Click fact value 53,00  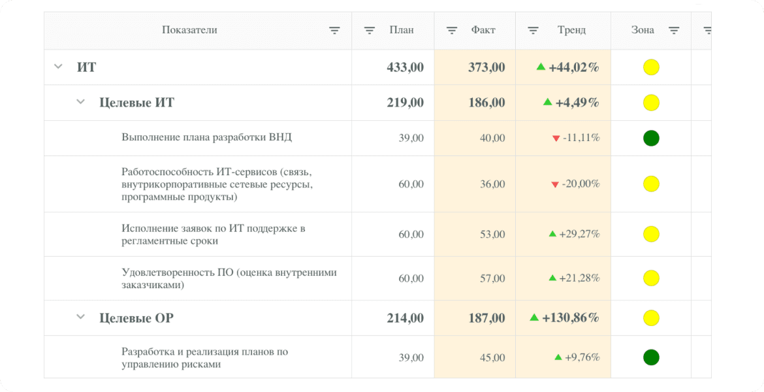click(492, 234)
